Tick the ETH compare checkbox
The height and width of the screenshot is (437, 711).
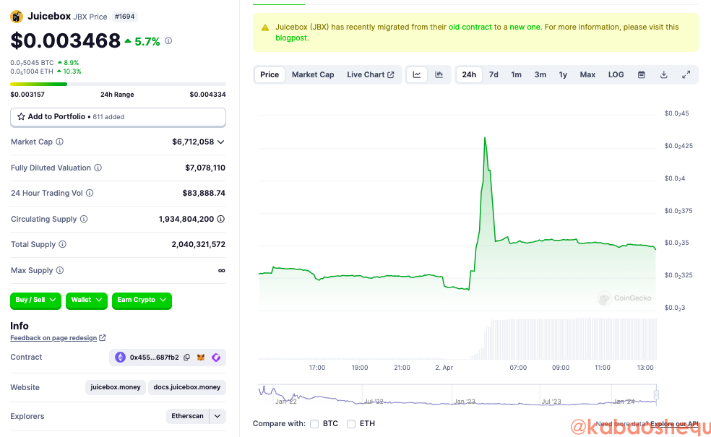351,424
